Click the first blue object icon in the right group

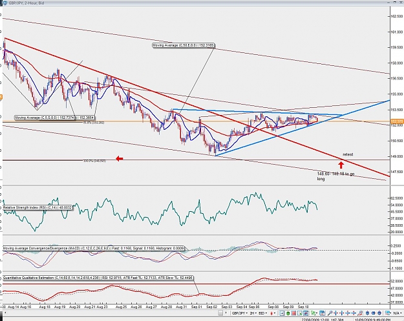coord(368,313)
